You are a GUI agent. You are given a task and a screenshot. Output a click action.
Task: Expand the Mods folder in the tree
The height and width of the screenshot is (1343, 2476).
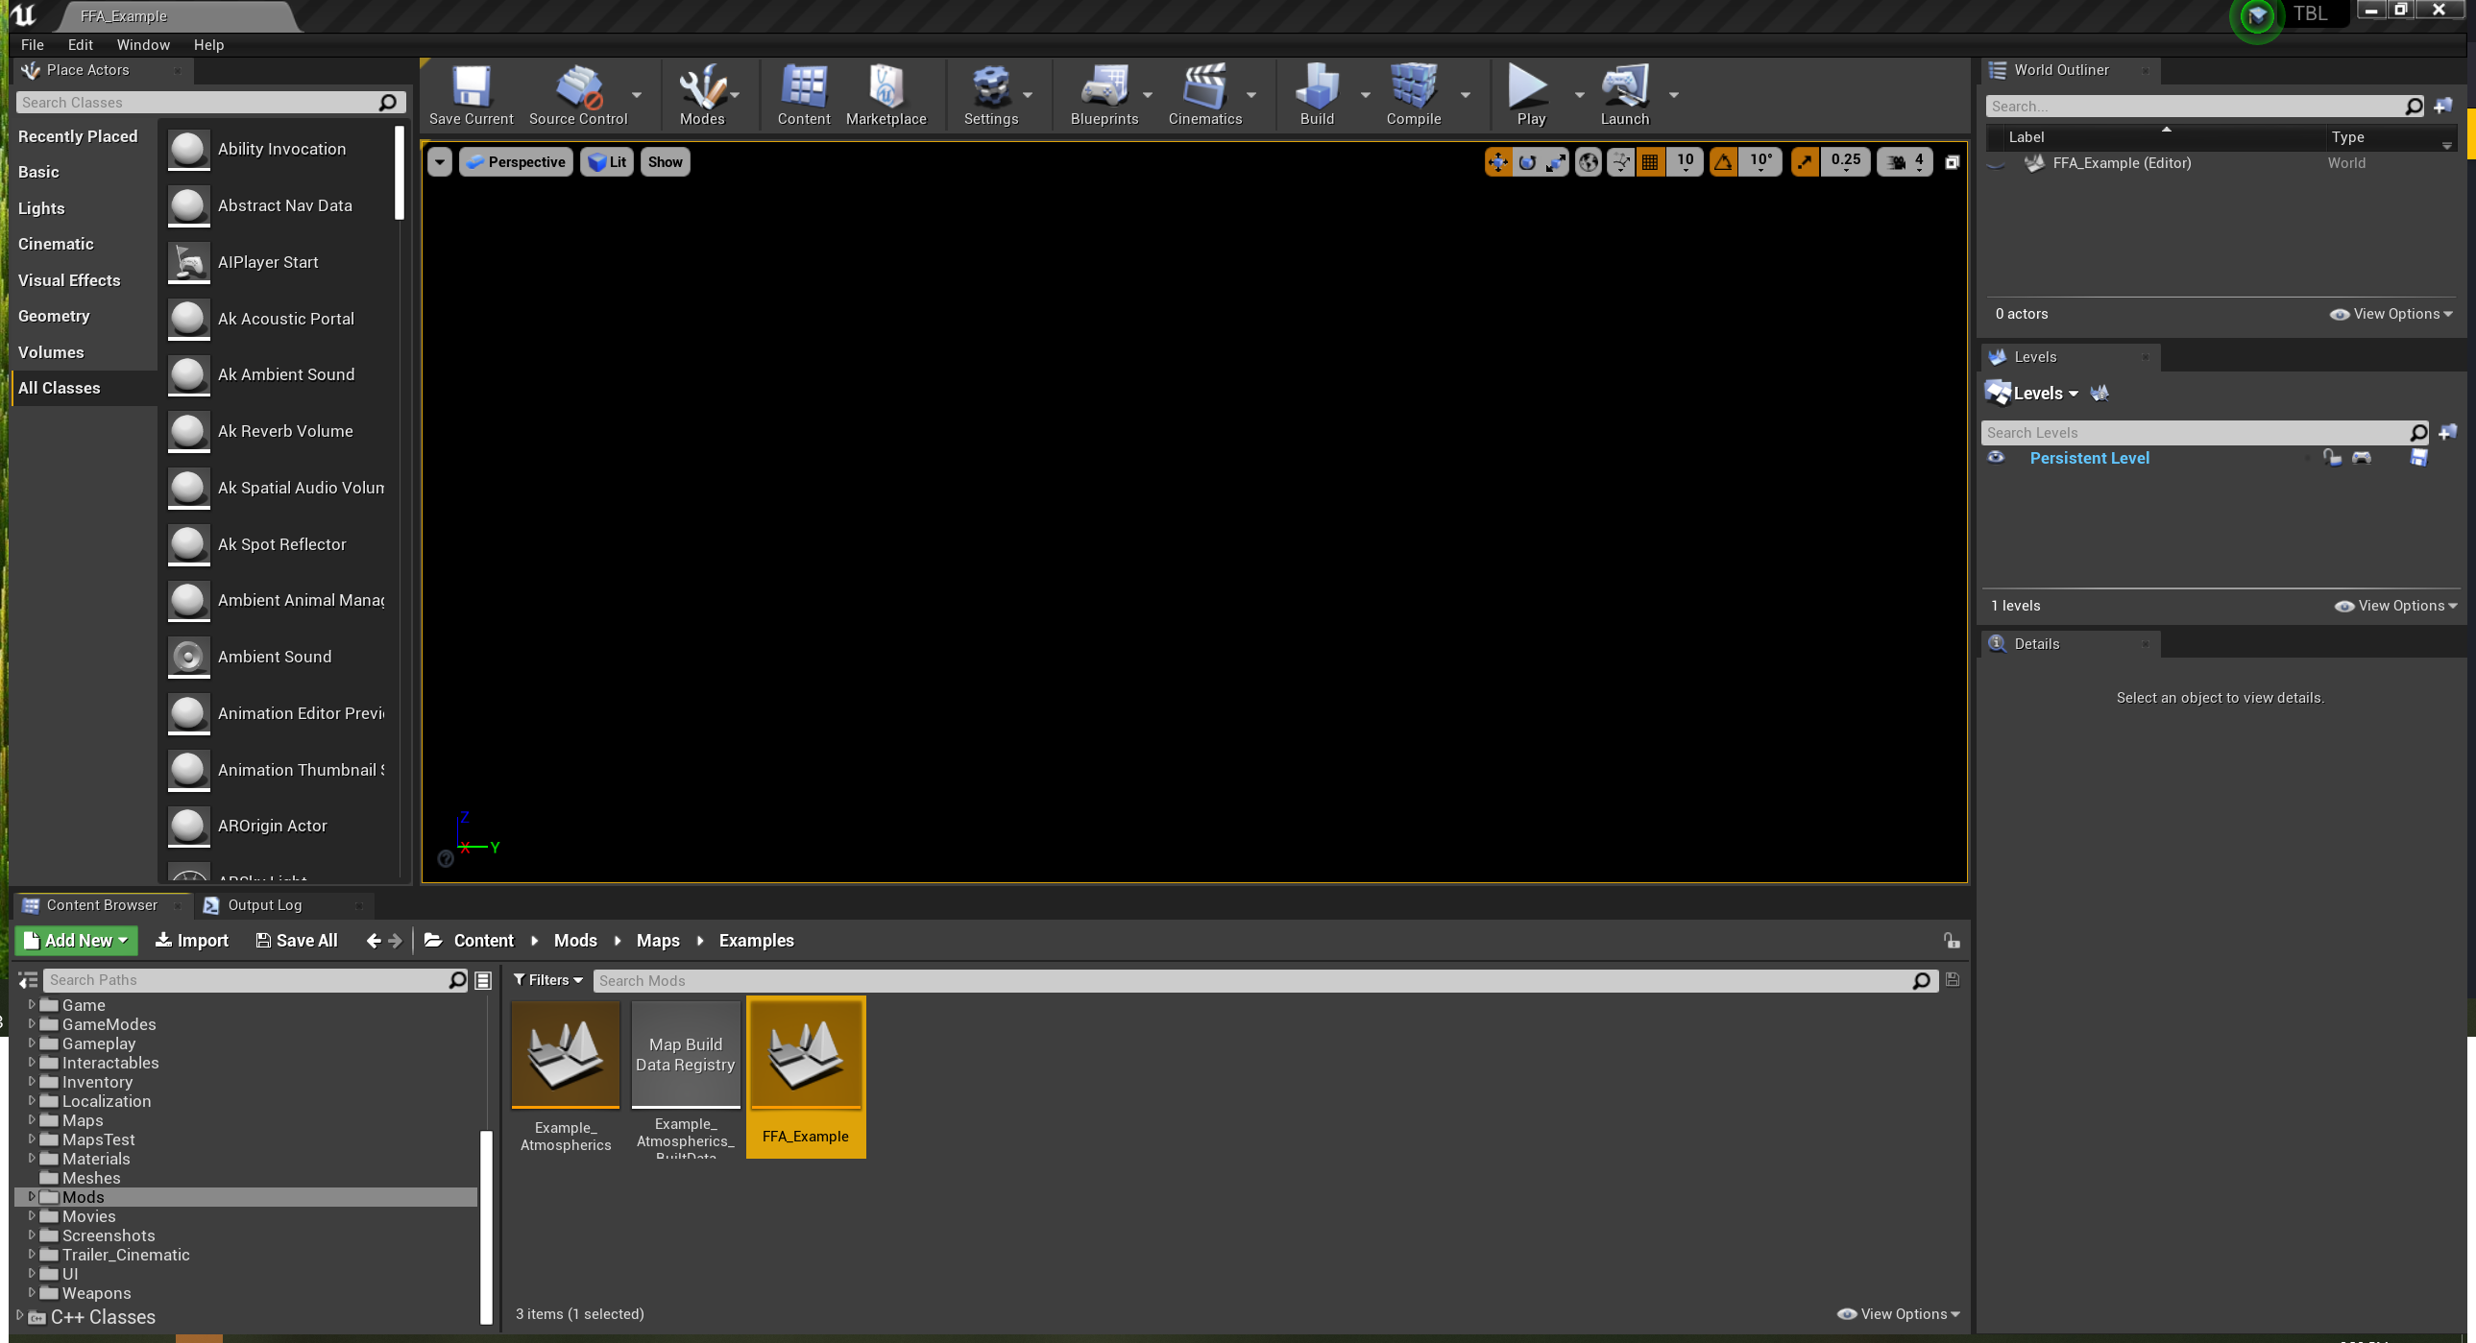point(34,1197)
